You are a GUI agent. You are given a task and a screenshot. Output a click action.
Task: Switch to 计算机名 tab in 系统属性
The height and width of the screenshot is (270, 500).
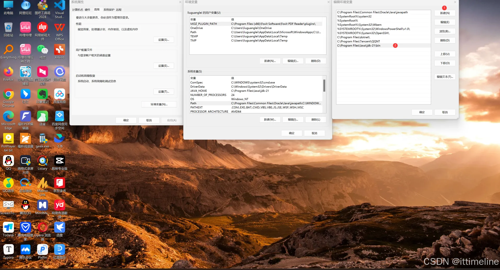(78, 10)
